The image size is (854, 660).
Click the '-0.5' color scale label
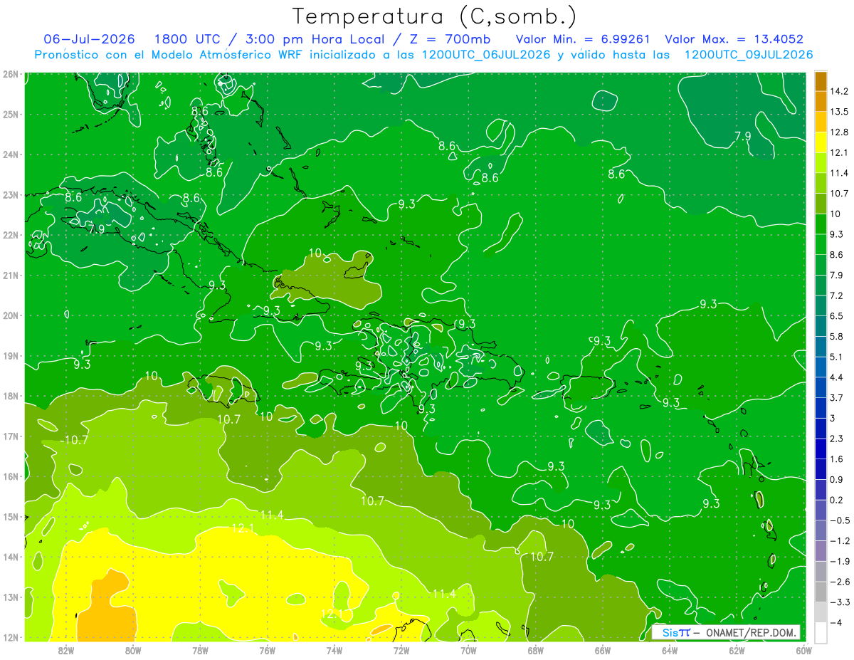[840, 520]
